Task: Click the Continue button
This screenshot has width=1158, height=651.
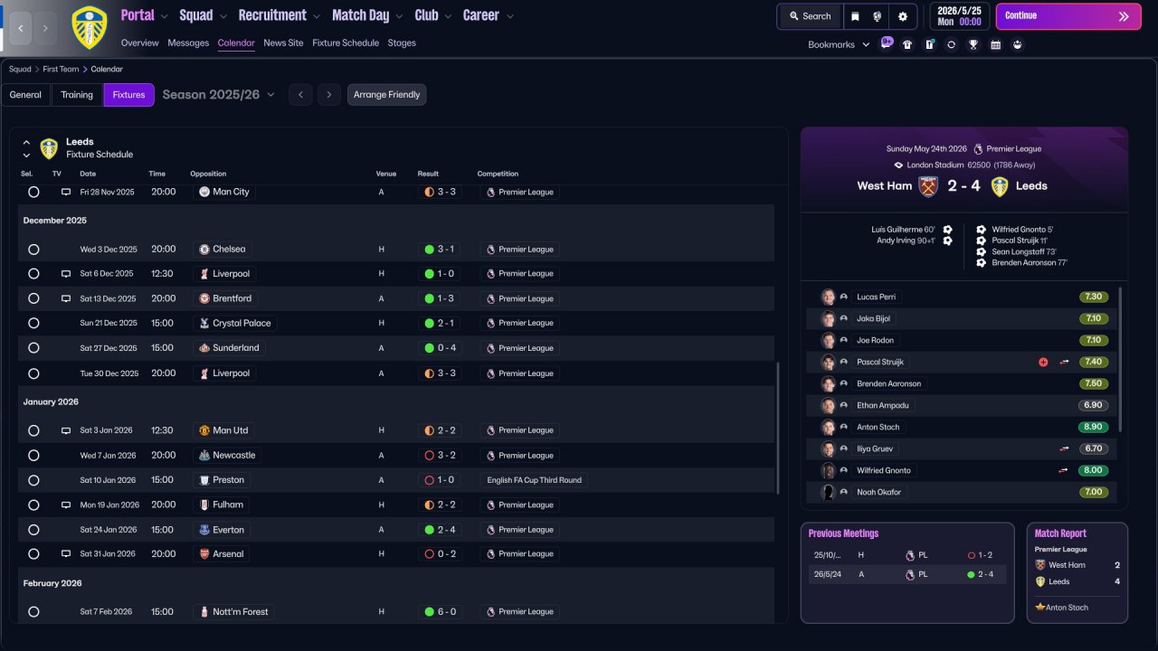Action: [1068, 16]
